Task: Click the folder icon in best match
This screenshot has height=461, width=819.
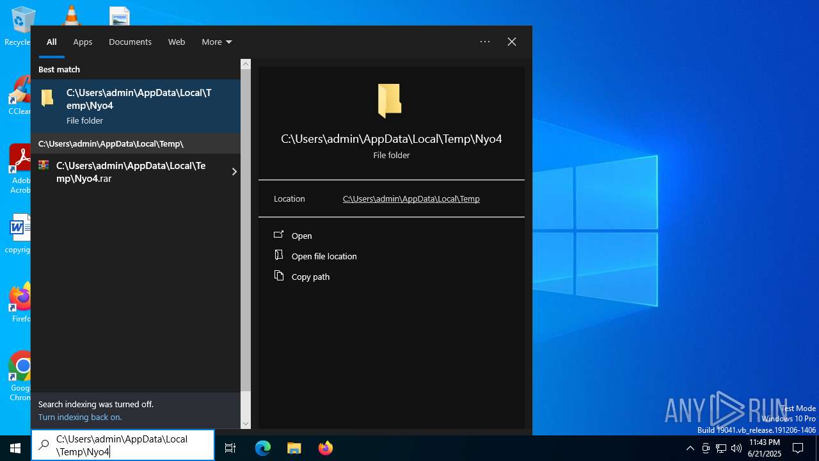Action: tap(47, 98)
